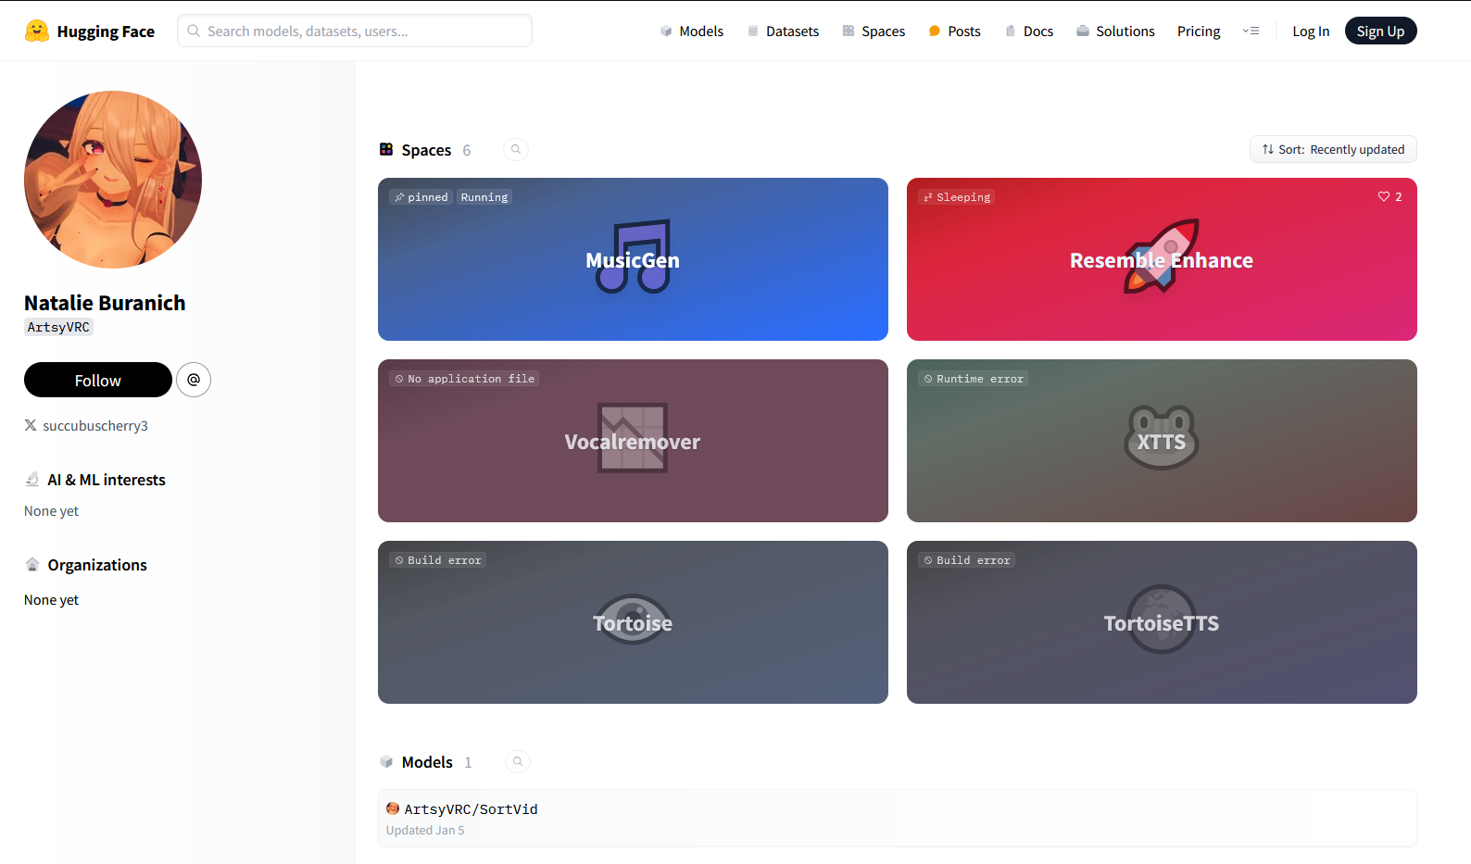1471x864 pixels.
Task: Open the ArtsyVRC/SortVid model
Action: coord(897,818)
